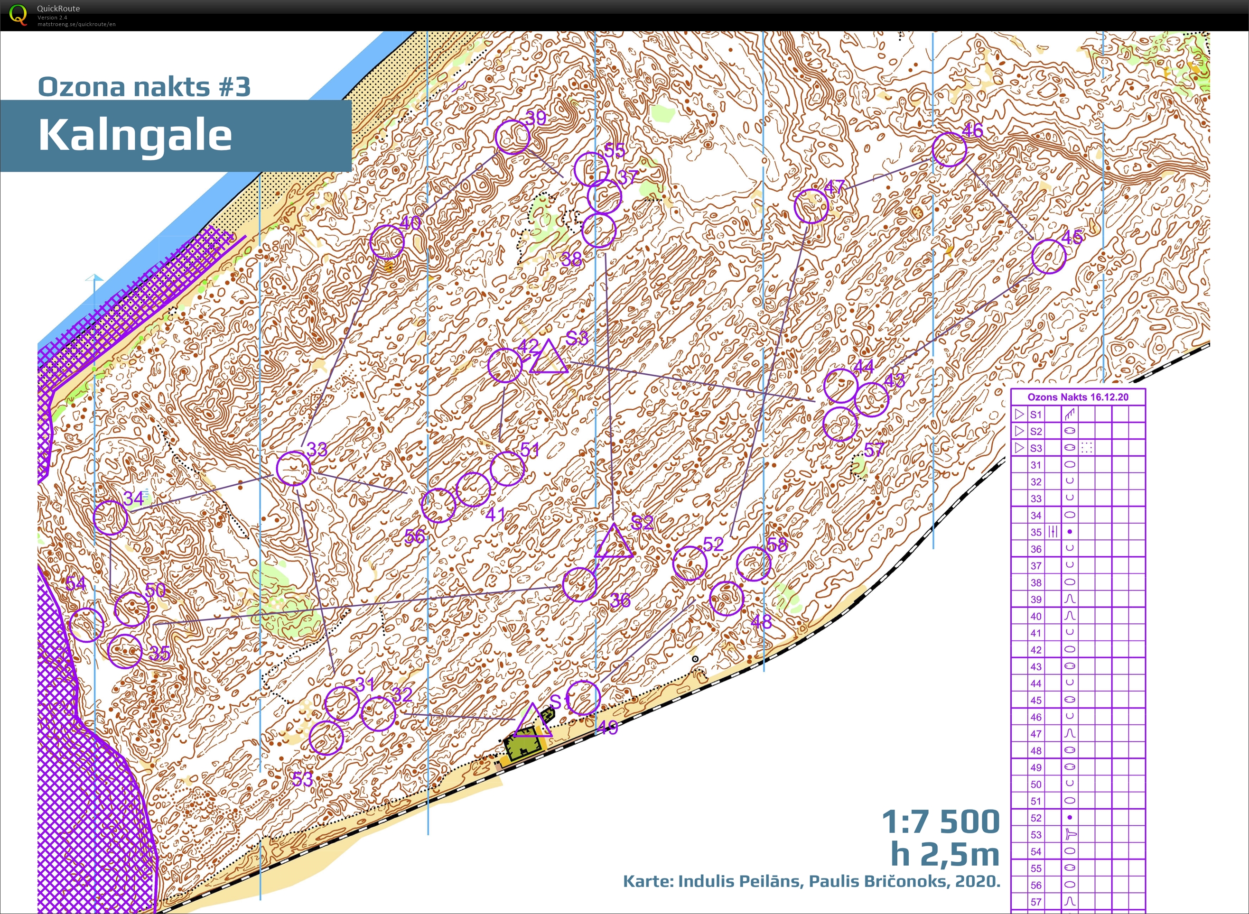Image resolution: width=1249 pixels, height=914 pixels.
Task: Click control circle 48 on the map
Action: point(726,598)
